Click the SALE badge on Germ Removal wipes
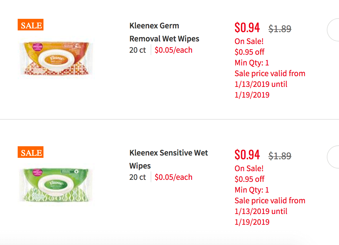339x245 pixels. [x=30, y=25]
